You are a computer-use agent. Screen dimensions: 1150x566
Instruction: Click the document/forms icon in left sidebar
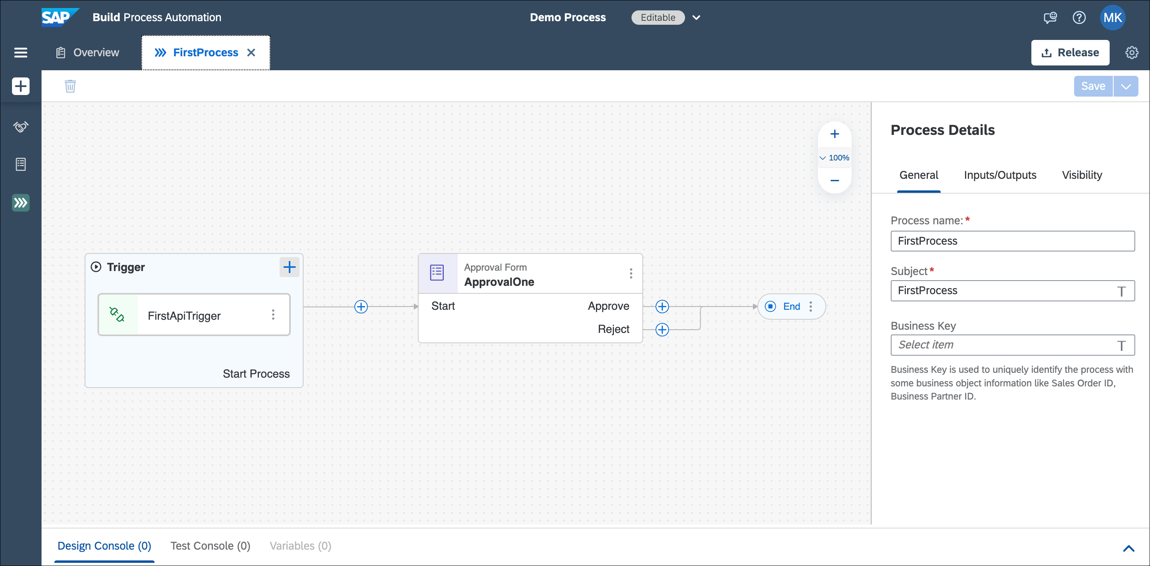point(20,164)
